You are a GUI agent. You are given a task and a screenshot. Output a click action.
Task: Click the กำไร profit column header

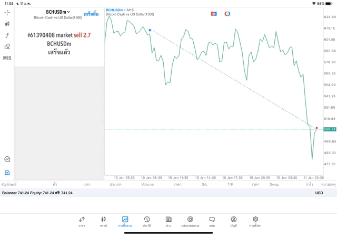(x=309, y=185)
